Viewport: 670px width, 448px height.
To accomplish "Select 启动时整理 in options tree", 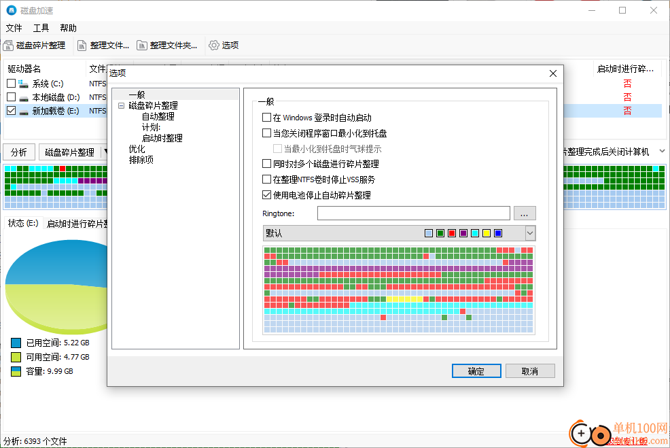I will (x=162, y=138).
